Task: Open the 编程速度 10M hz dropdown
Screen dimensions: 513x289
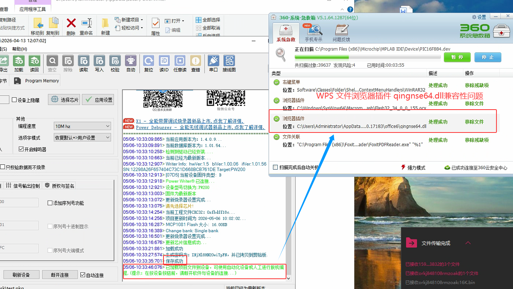Action: coord(82,126)
